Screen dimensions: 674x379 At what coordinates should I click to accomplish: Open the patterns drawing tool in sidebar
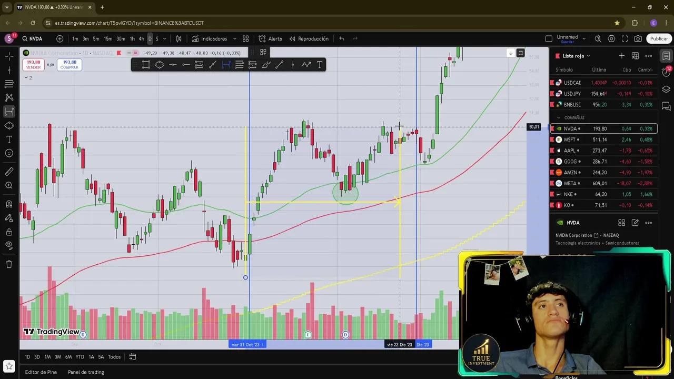tap(9, 97)
